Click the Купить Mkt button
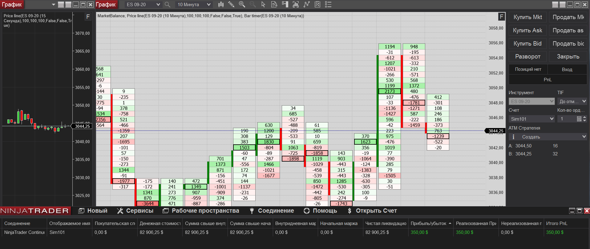 (x=528, y=17)
